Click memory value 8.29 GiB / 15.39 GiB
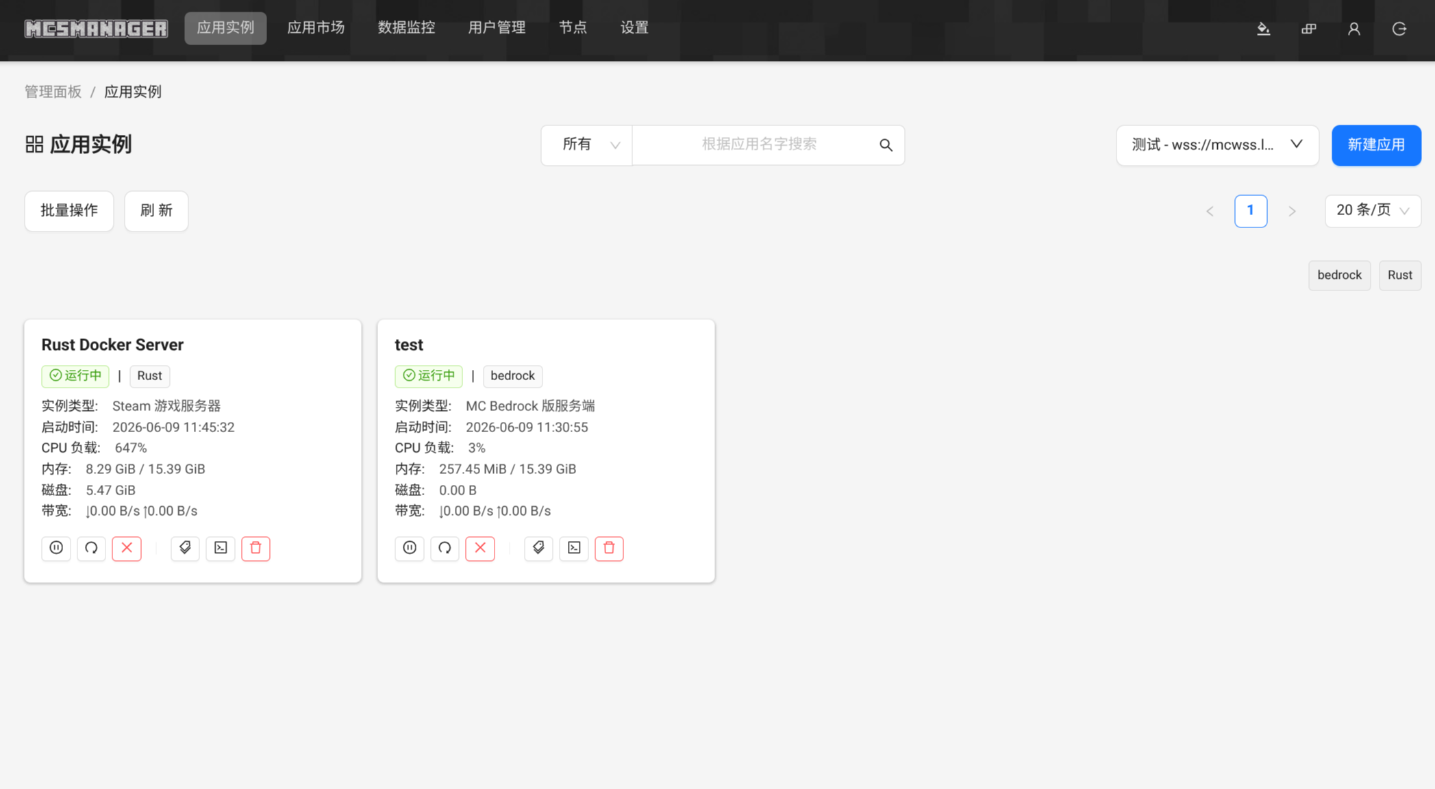Viewport: 1435px width, 789px height. [145, 469]
